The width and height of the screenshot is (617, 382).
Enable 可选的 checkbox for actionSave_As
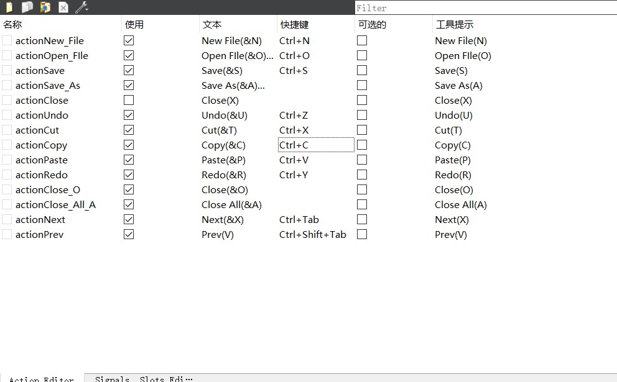[362, 85]
